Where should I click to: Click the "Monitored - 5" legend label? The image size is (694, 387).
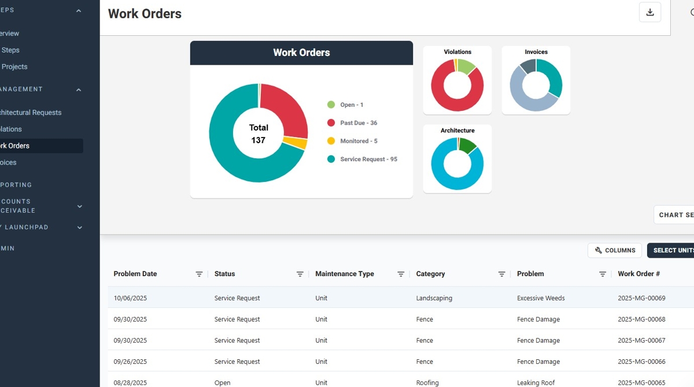click(359, 142)
